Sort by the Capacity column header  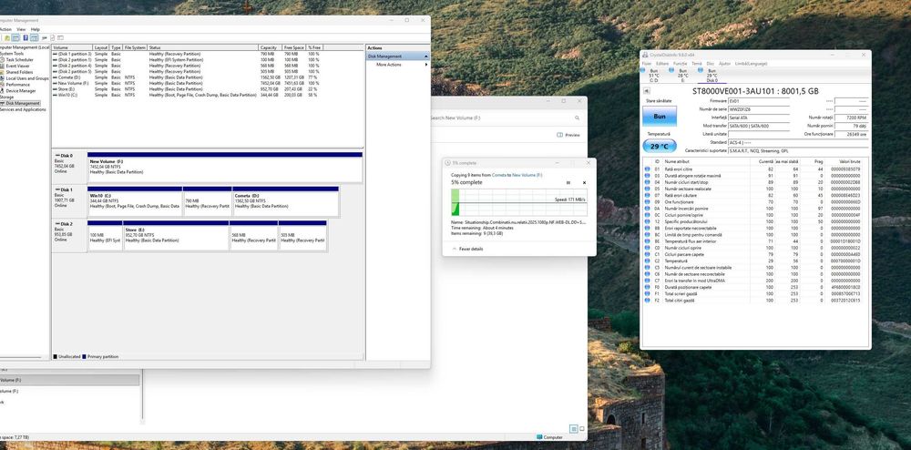[x=271, y=47]
